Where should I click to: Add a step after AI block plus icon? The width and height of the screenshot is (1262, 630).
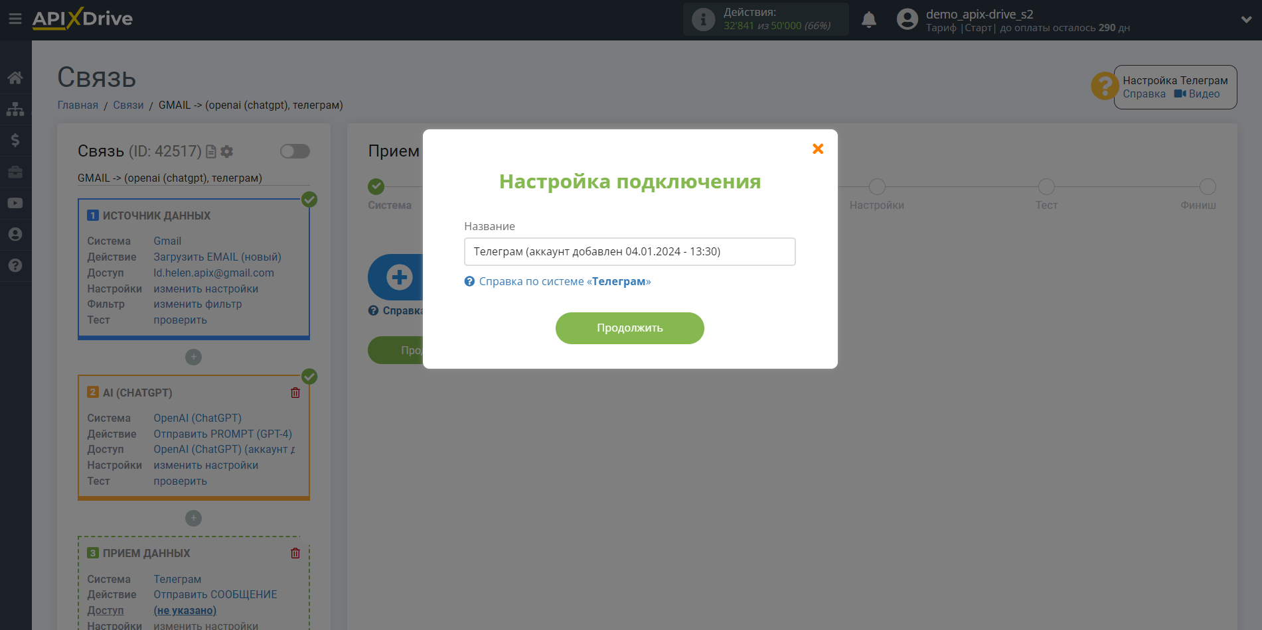pyautogui.click(x=193, y=518)
